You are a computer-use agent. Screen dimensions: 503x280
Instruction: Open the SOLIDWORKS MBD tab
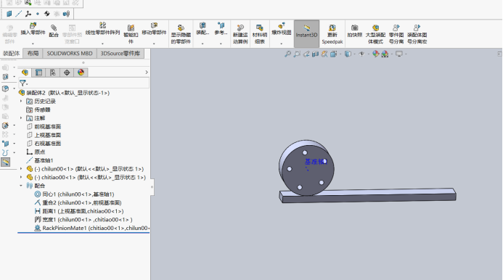tap(70, 53)
